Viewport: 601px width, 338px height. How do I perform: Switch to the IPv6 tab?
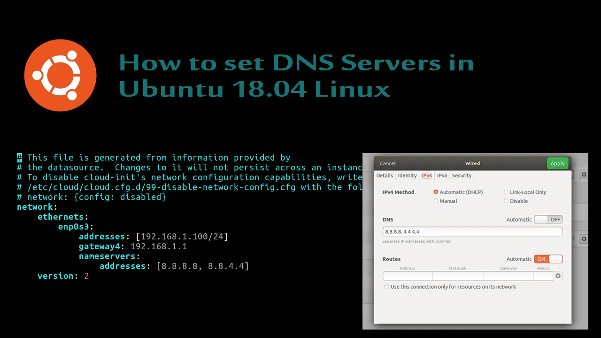(442, 176)
